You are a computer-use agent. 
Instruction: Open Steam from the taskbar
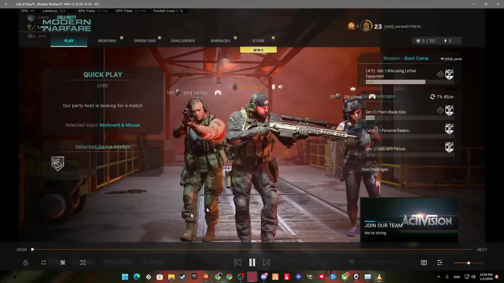pos(183,277)
